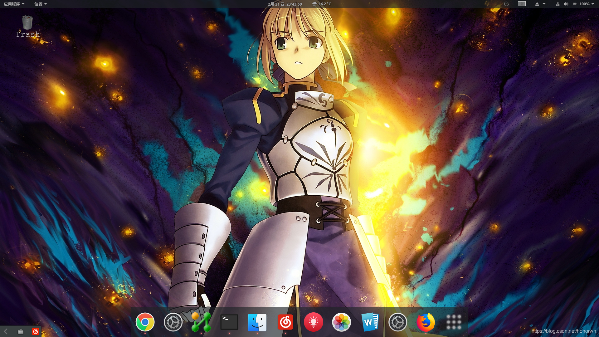
Task: Click the volume speaker icon
Action: (566, 4)
